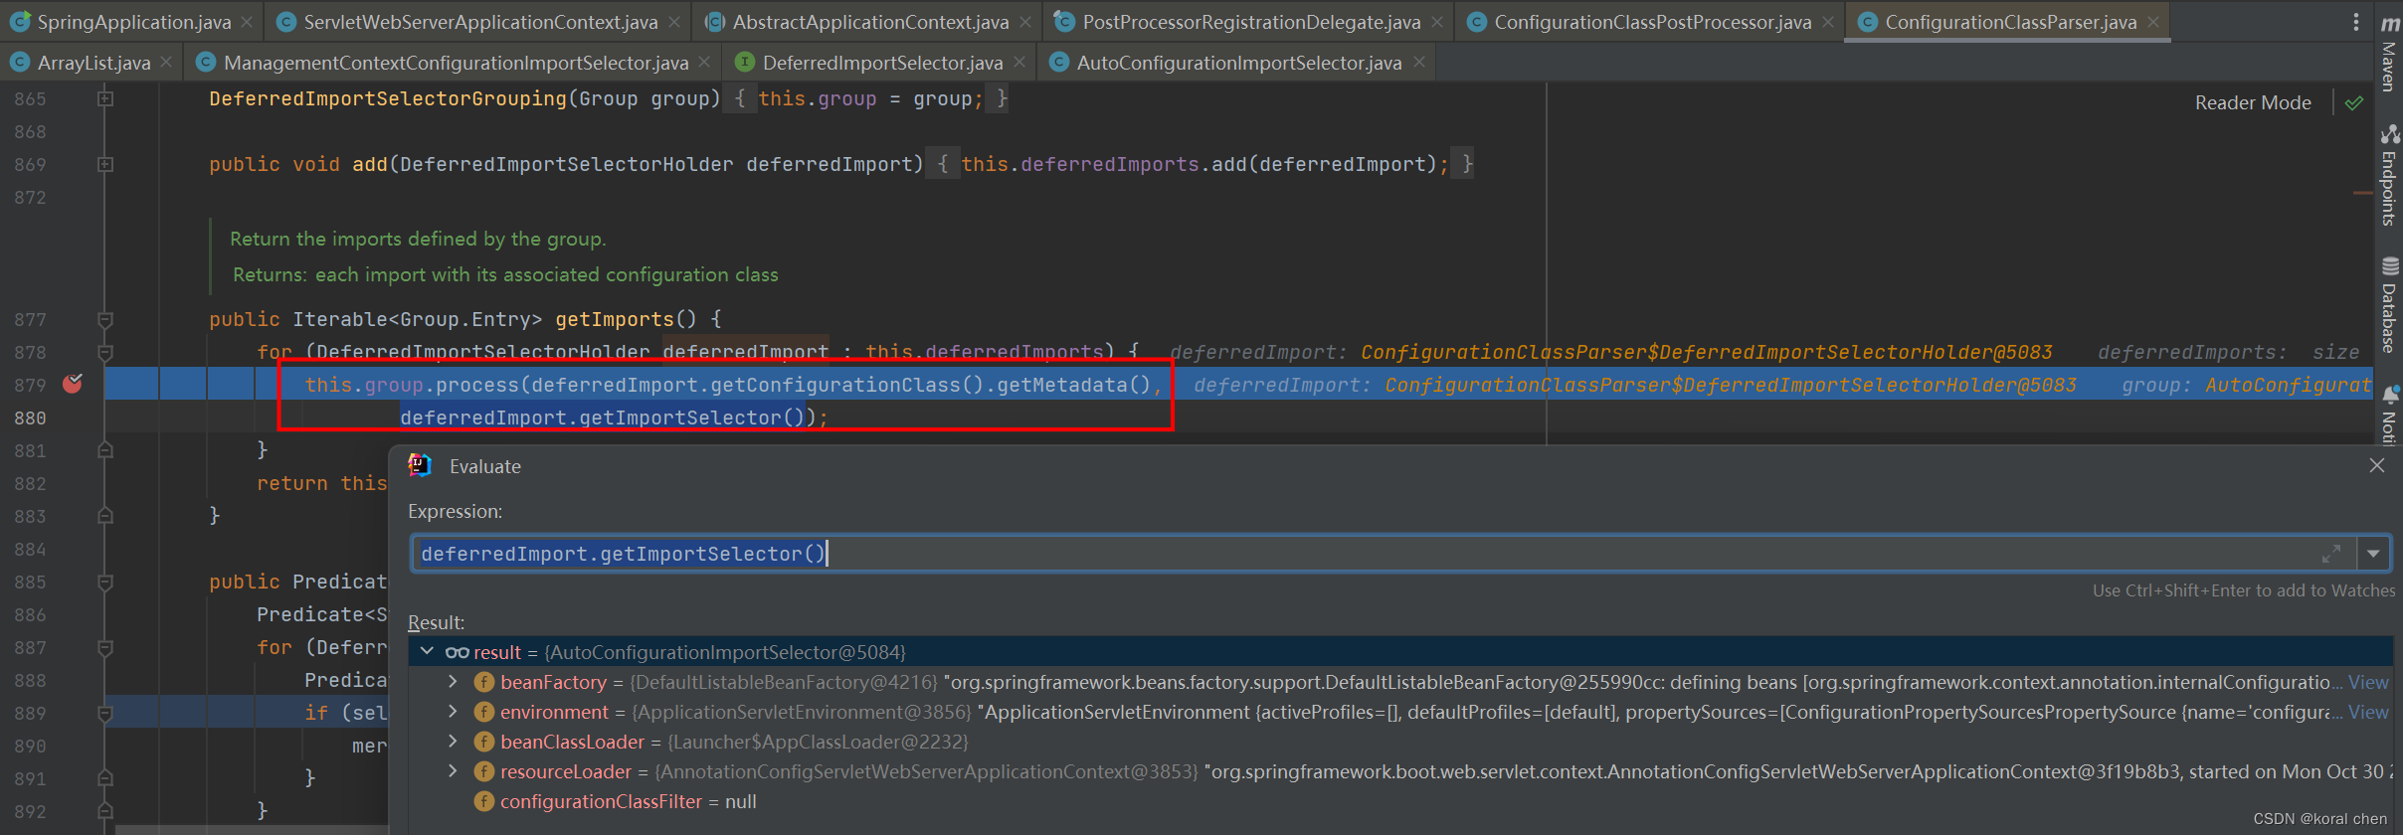This screenshot has height=835, width=2403.
Task: Collapse if block fold at line 889
Action: tap(105, 713)
